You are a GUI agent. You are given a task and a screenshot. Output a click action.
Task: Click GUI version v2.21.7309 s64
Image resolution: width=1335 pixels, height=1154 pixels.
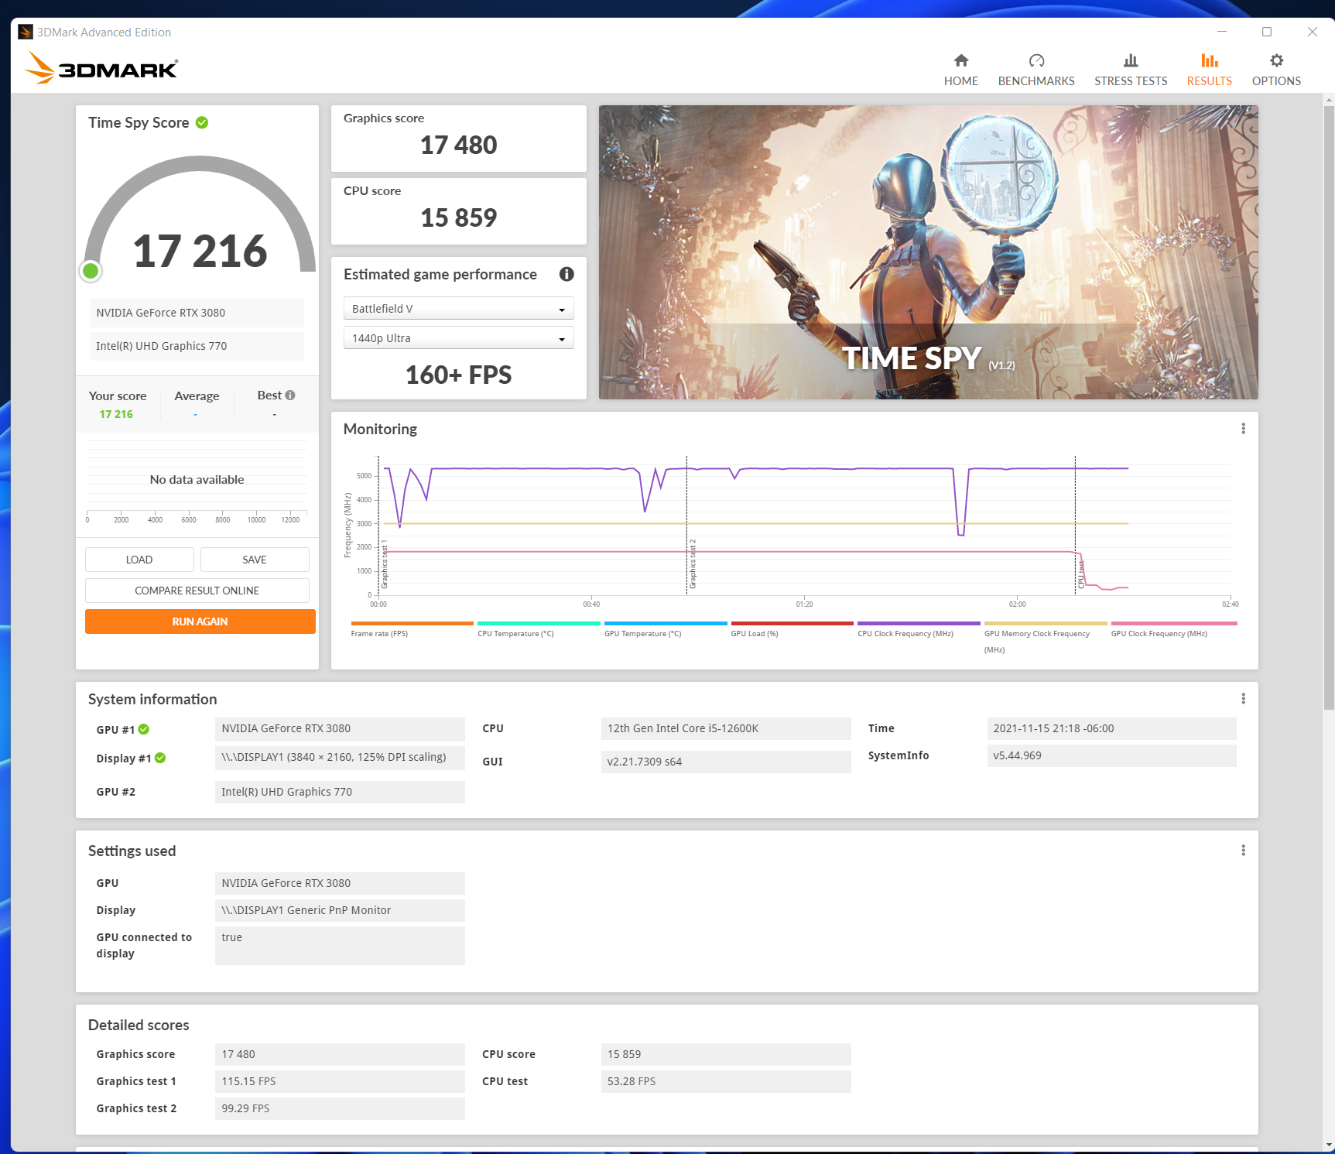(726, 762)
